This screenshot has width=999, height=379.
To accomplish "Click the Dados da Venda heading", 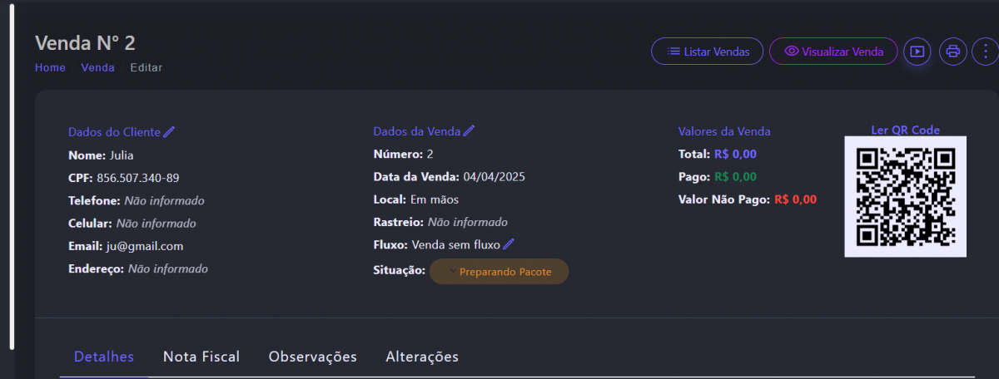I will click(417, 131).
